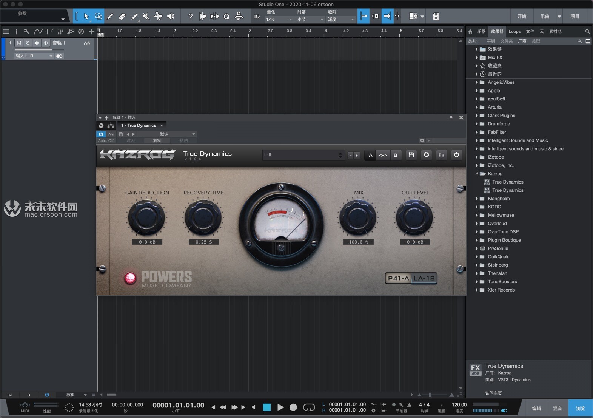593x418 pixels.
Task: Select the Eraser tool
Action: pyautogui.click(x=122, y=16)
